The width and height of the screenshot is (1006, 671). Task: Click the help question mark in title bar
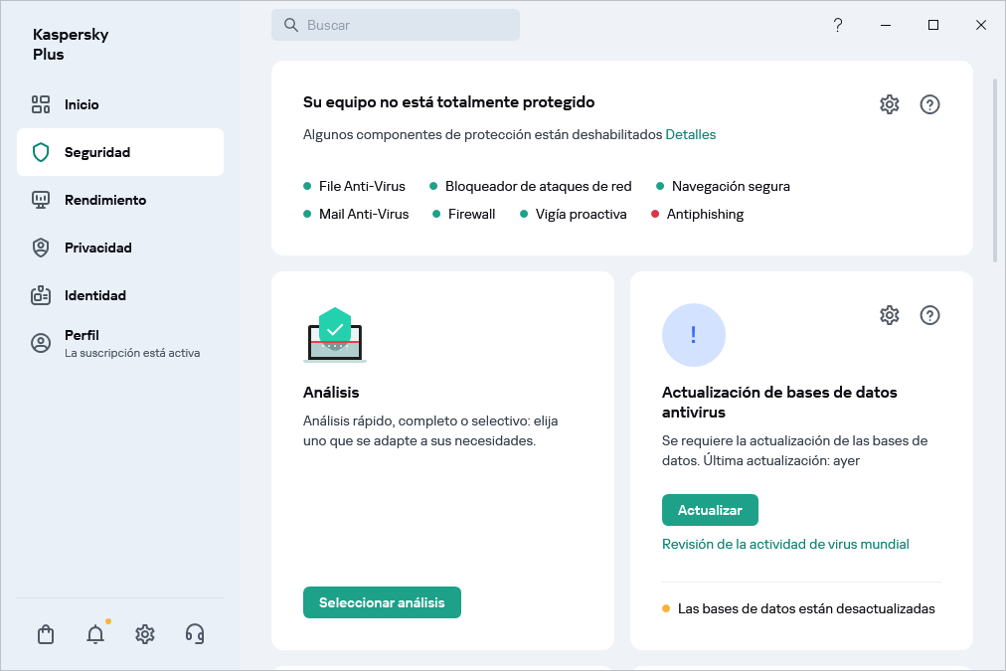point(838,25)
